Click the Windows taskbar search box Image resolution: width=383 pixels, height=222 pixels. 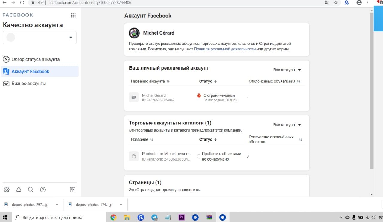59,217
